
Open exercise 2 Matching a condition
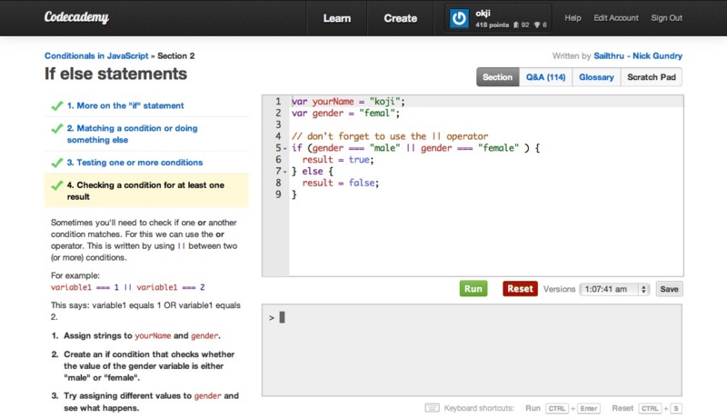[x=132, y=134]
